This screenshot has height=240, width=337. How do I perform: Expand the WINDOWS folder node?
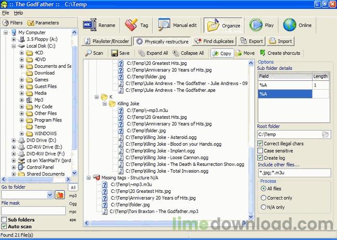[x=22, y=133]
